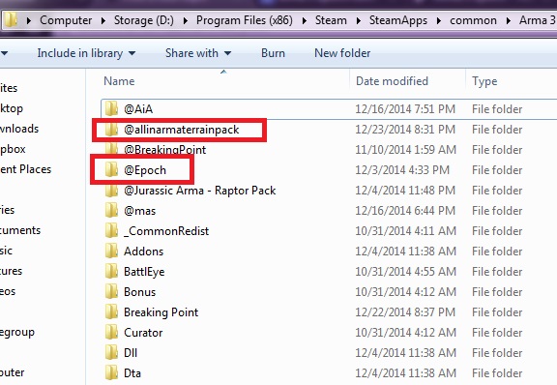Select the @mas folder name

point(139,211)
